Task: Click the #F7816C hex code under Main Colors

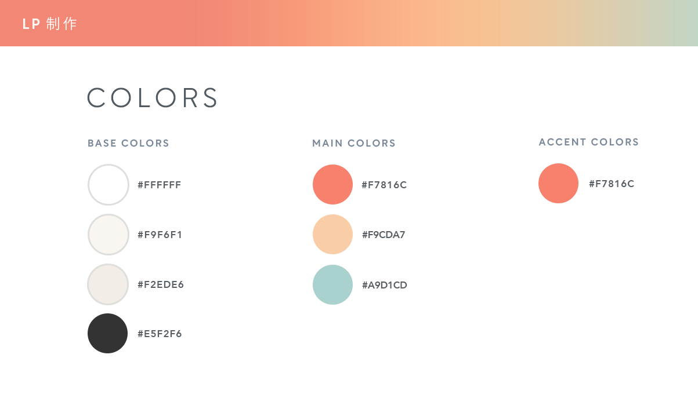Action: [384, 185]
